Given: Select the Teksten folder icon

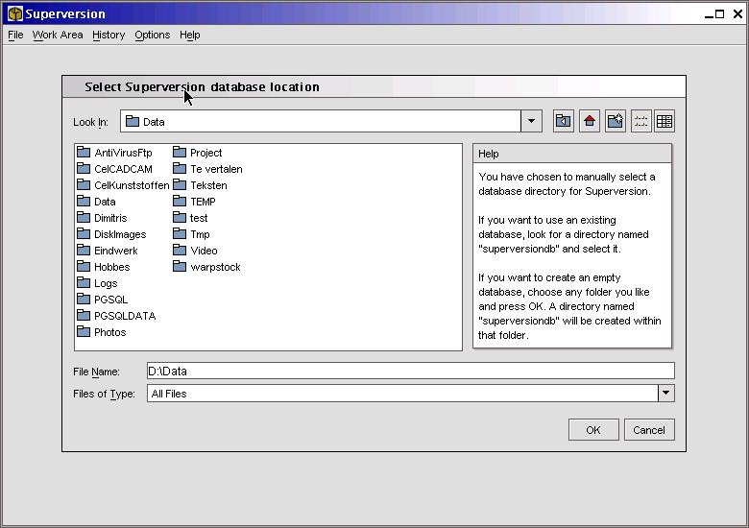Looking at the screenshot, I should (180, 184).
